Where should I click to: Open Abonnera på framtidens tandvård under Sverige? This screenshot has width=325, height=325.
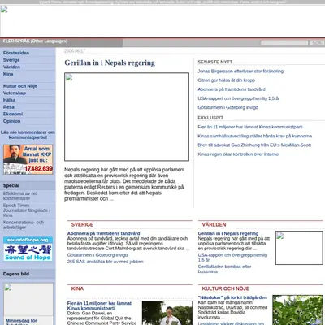point(104,233)
